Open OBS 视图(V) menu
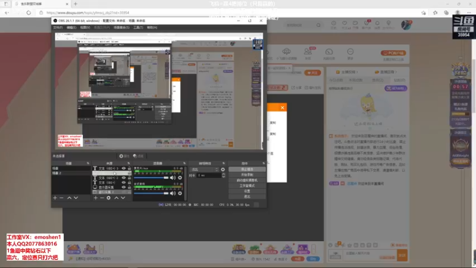 coord(85,27)
